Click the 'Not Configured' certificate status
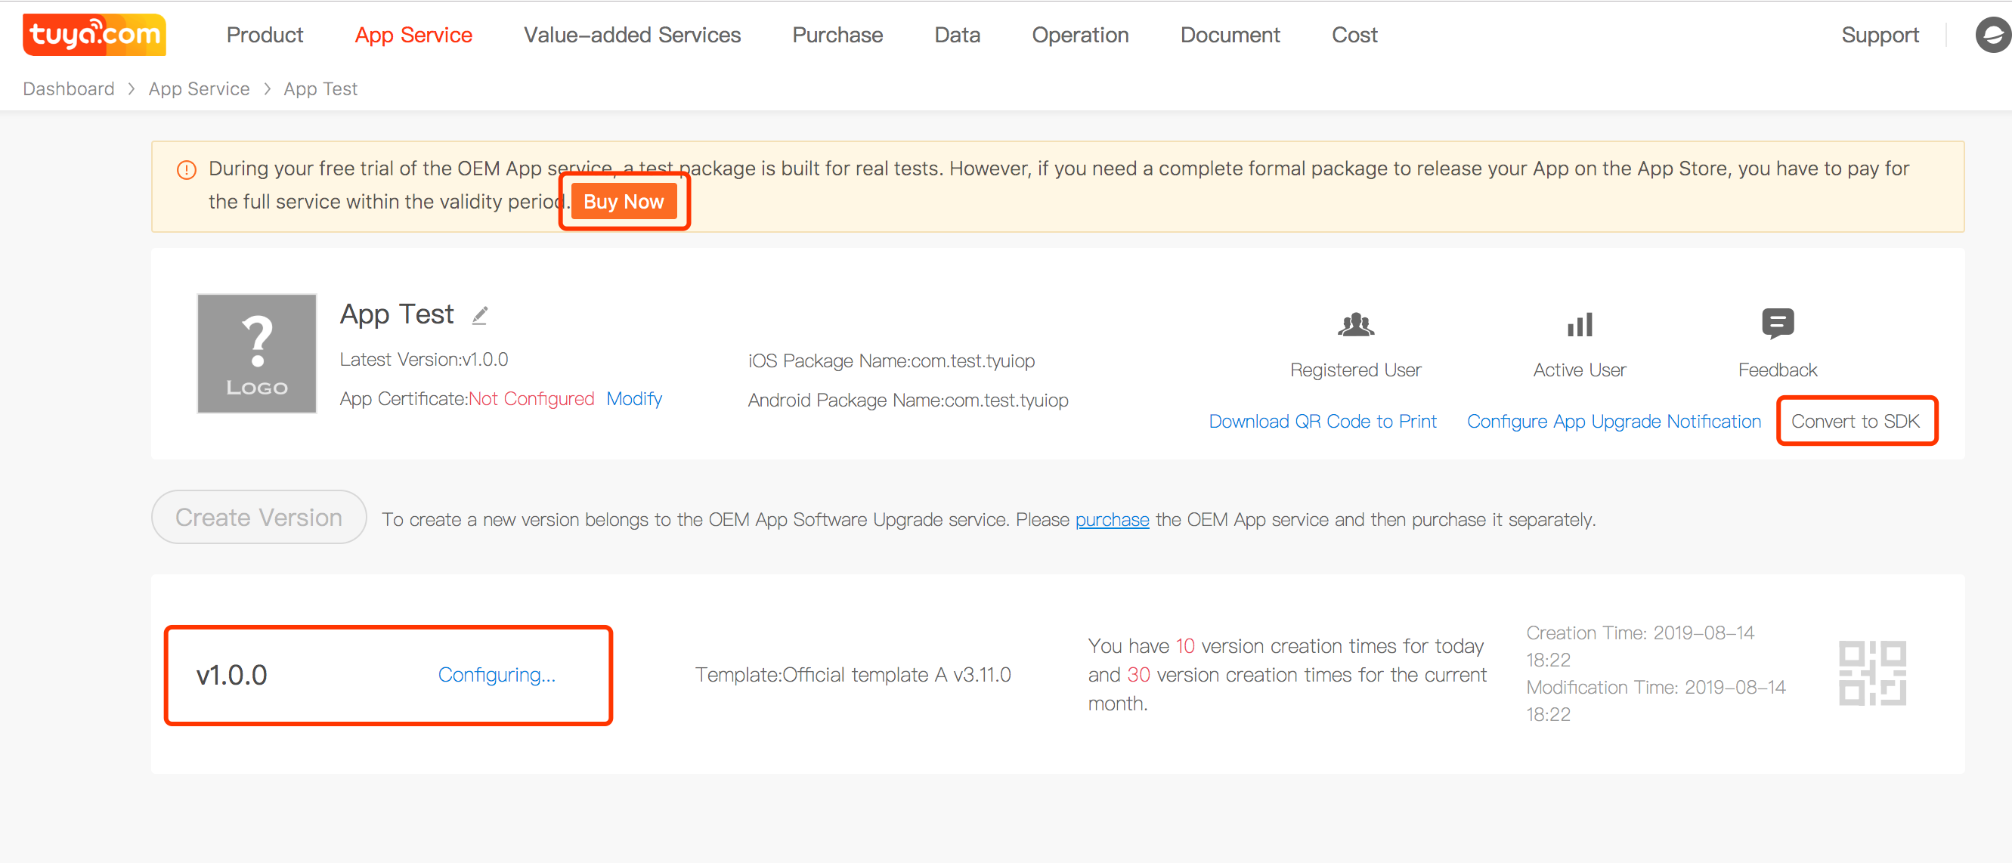Image resolution: width=2012 pixels, height=863 pixels. tap(531, 399)
